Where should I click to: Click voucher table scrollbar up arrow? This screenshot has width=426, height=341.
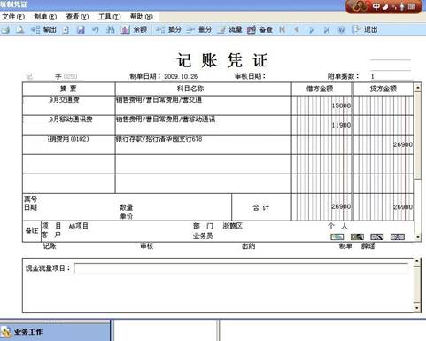pyautogui.click(x=417, y=88)
